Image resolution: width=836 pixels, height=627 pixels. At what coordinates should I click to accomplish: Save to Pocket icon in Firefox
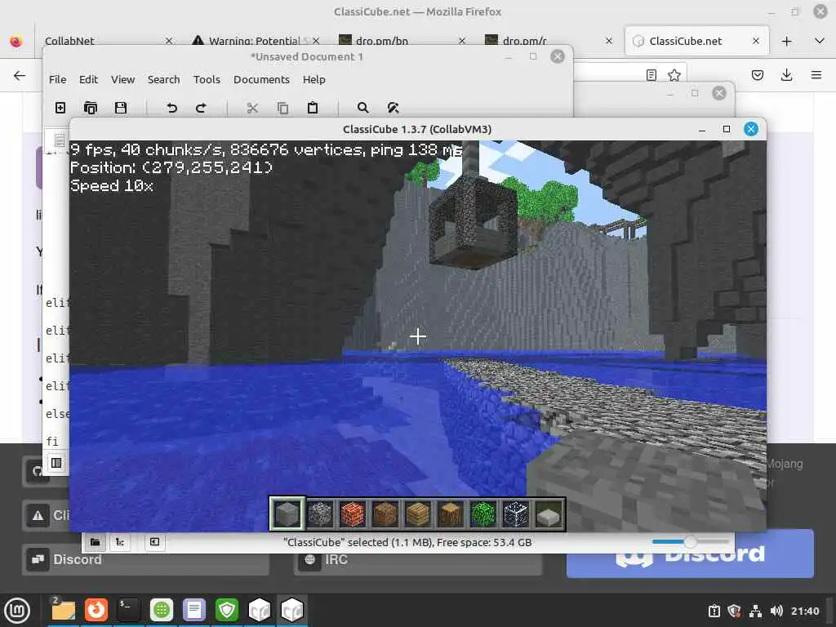point(757,75)
